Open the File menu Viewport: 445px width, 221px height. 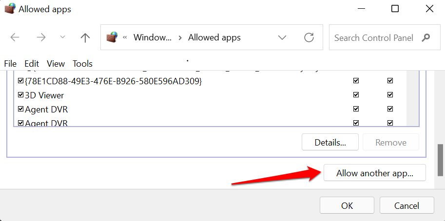click(10, 64)
